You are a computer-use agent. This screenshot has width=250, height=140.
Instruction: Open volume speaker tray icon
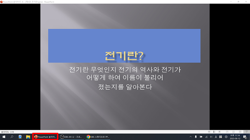[x=211, y=137]
